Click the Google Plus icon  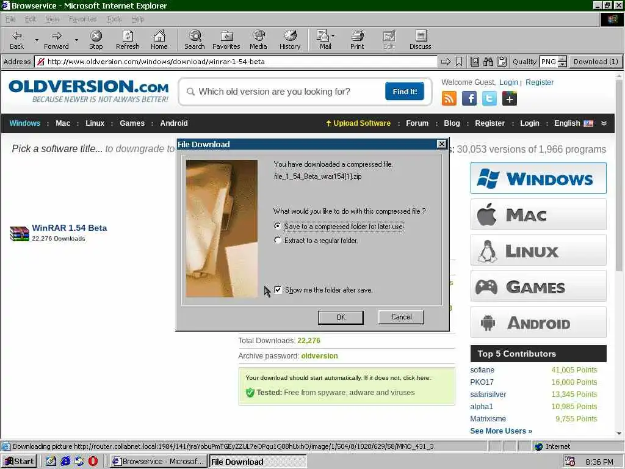pos(510,98)
